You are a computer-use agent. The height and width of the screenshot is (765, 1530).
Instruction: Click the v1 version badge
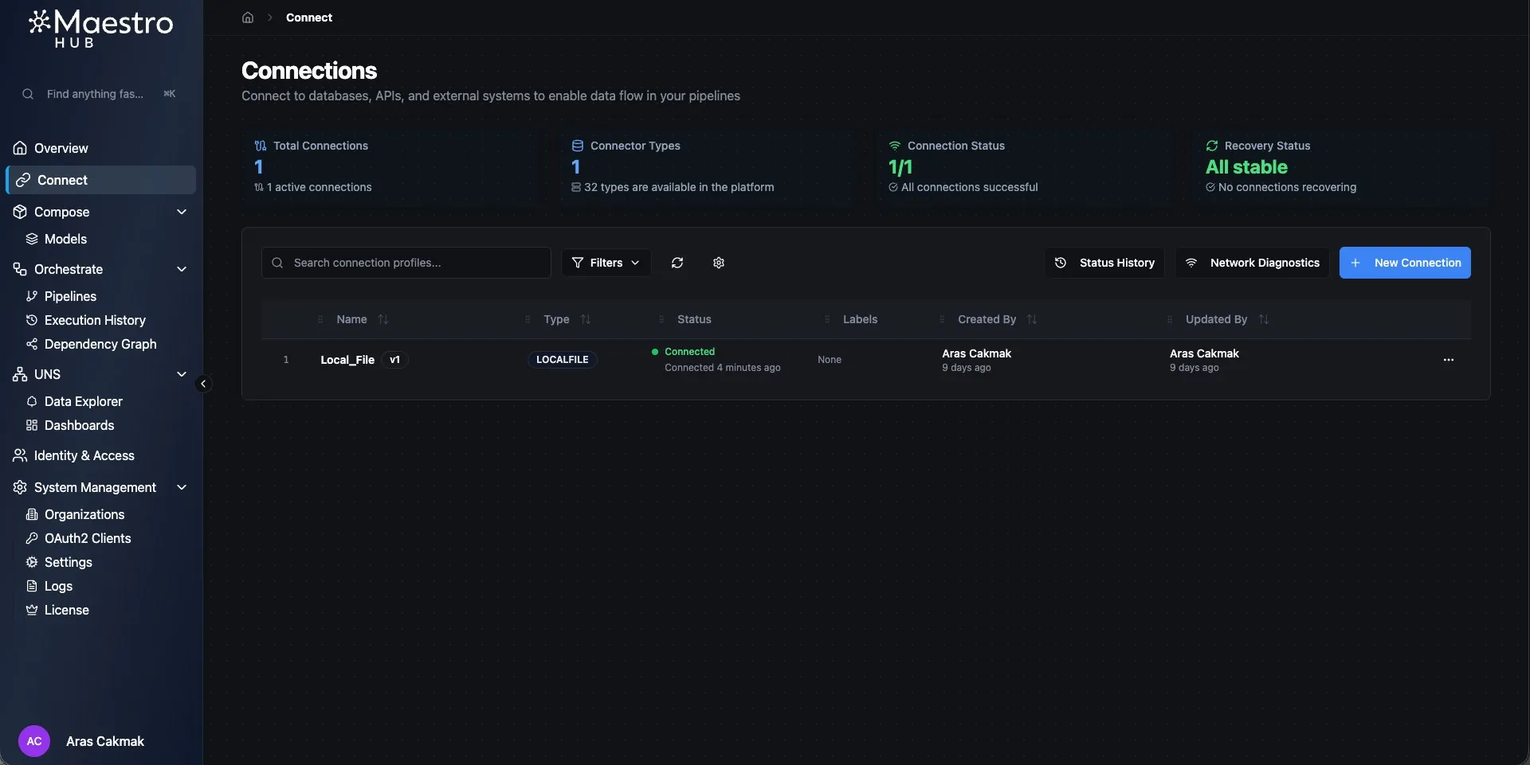click(x=394, y=360)
